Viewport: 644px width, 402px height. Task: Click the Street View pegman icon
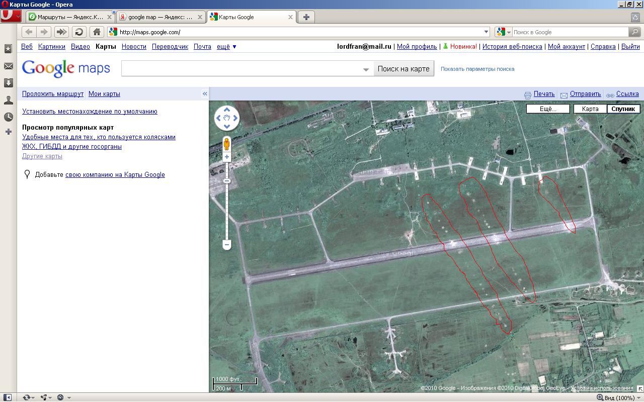(227, 143)
